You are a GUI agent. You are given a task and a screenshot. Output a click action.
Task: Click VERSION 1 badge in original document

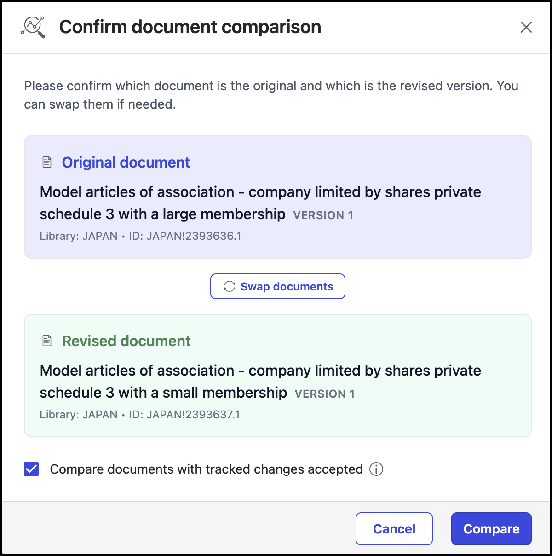click(x=323, y=215)
